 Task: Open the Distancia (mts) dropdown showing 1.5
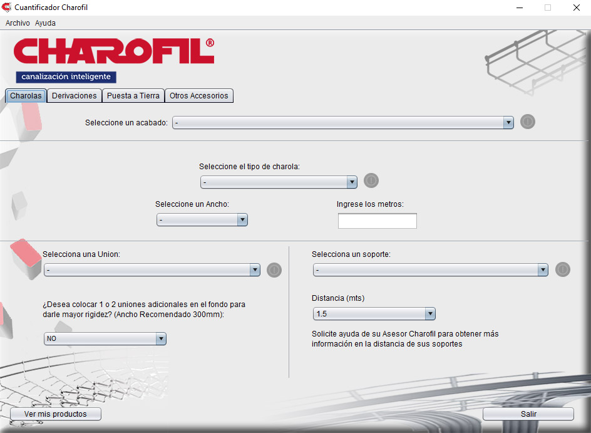[374, 314]
